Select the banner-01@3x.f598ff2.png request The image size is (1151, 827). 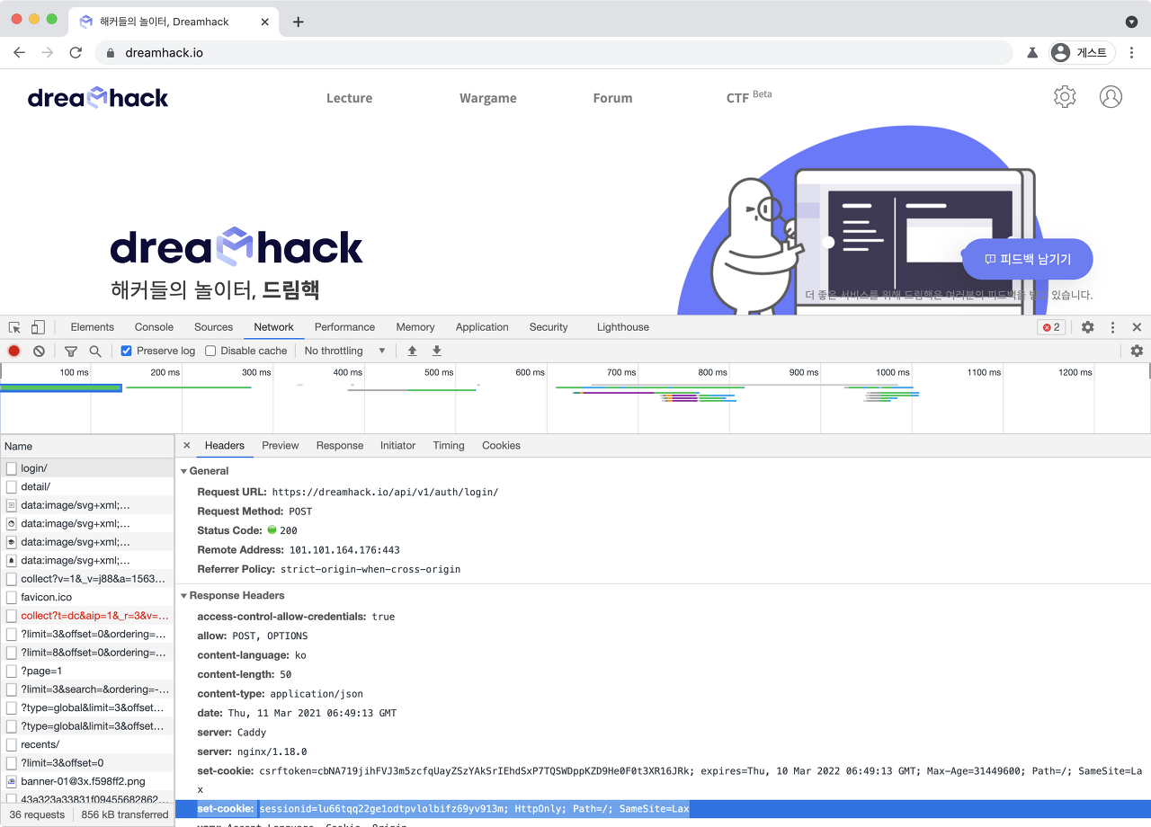(87, 781)
